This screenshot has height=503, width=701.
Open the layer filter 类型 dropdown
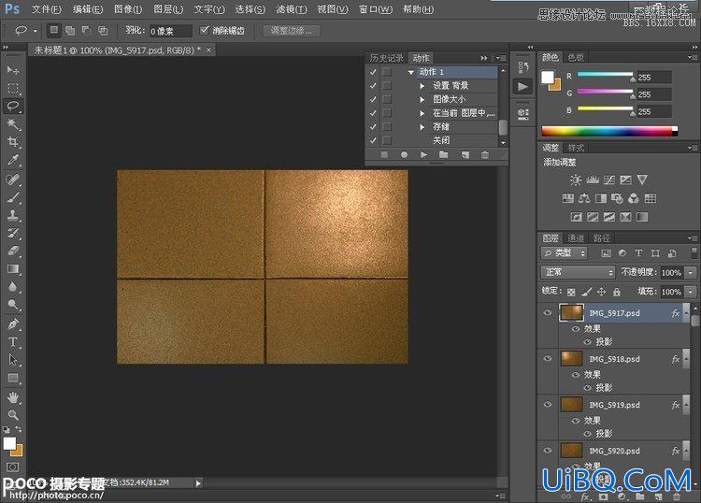coord(564,253)
